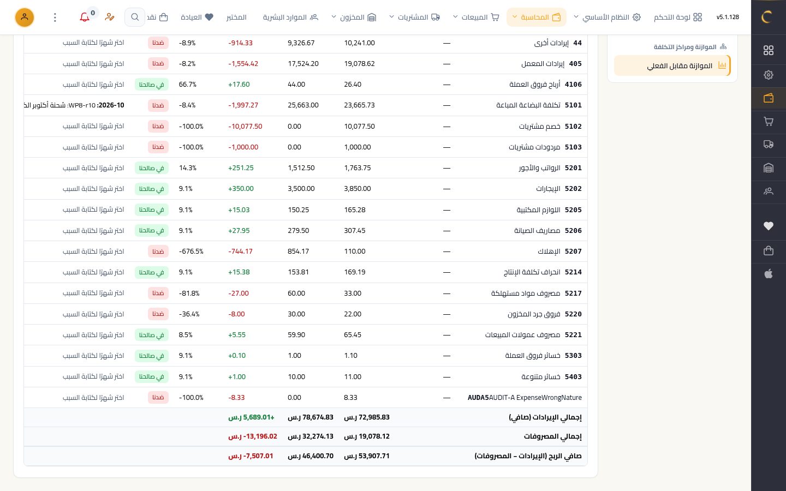The height and width of the screenshot is (491, 786).
Task: Click the delivery truck icon in the sidebar
Action: coord(769,145)
